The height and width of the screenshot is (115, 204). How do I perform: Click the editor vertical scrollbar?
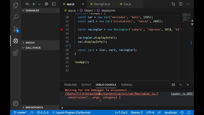pyautogui.click(x=192, y=47)
